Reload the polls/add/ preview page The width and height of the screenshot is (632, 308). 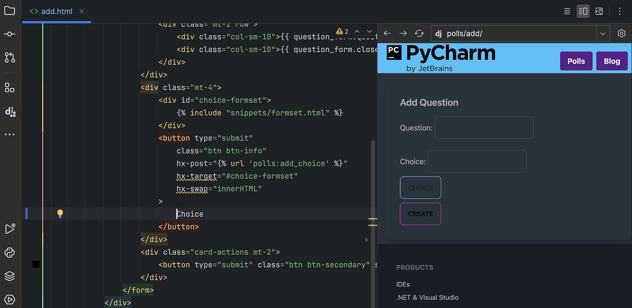(419, 34)
